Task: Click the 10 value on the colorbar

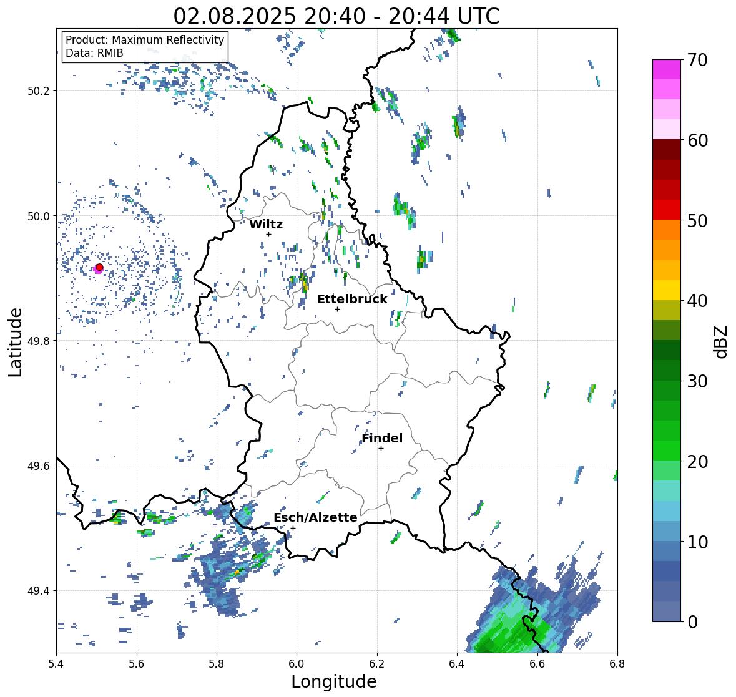Action: click(697, 542)
